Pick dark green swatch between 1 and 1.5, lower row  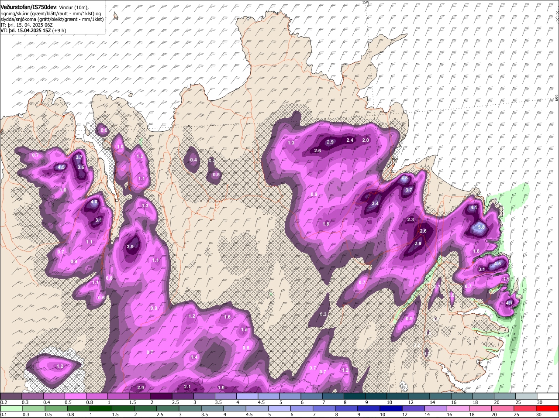[x=101, y=408]
